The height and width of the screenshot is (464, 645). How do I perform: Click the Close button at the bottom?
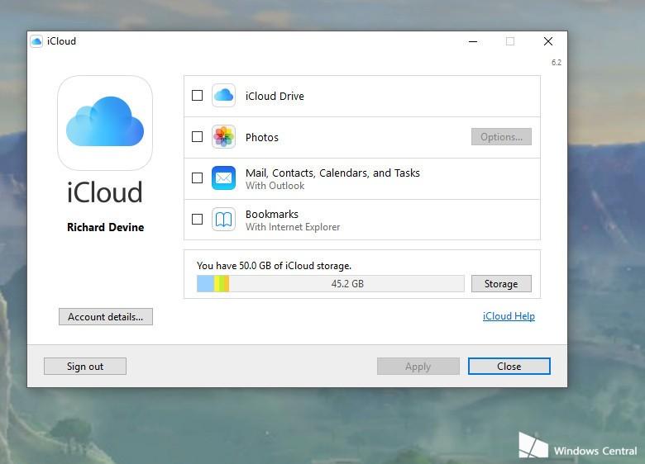(x=509, y=367)
